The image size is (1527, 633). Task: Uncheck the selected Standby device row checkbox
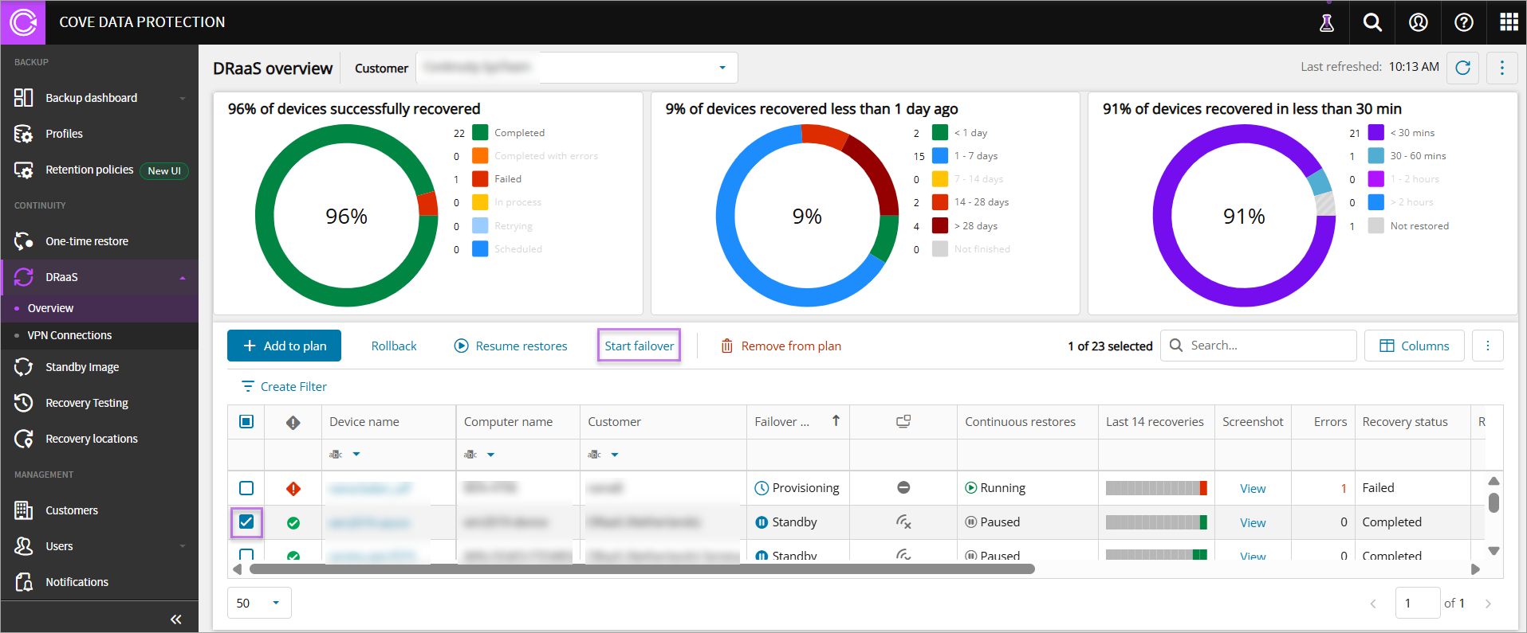coord(246,522)
